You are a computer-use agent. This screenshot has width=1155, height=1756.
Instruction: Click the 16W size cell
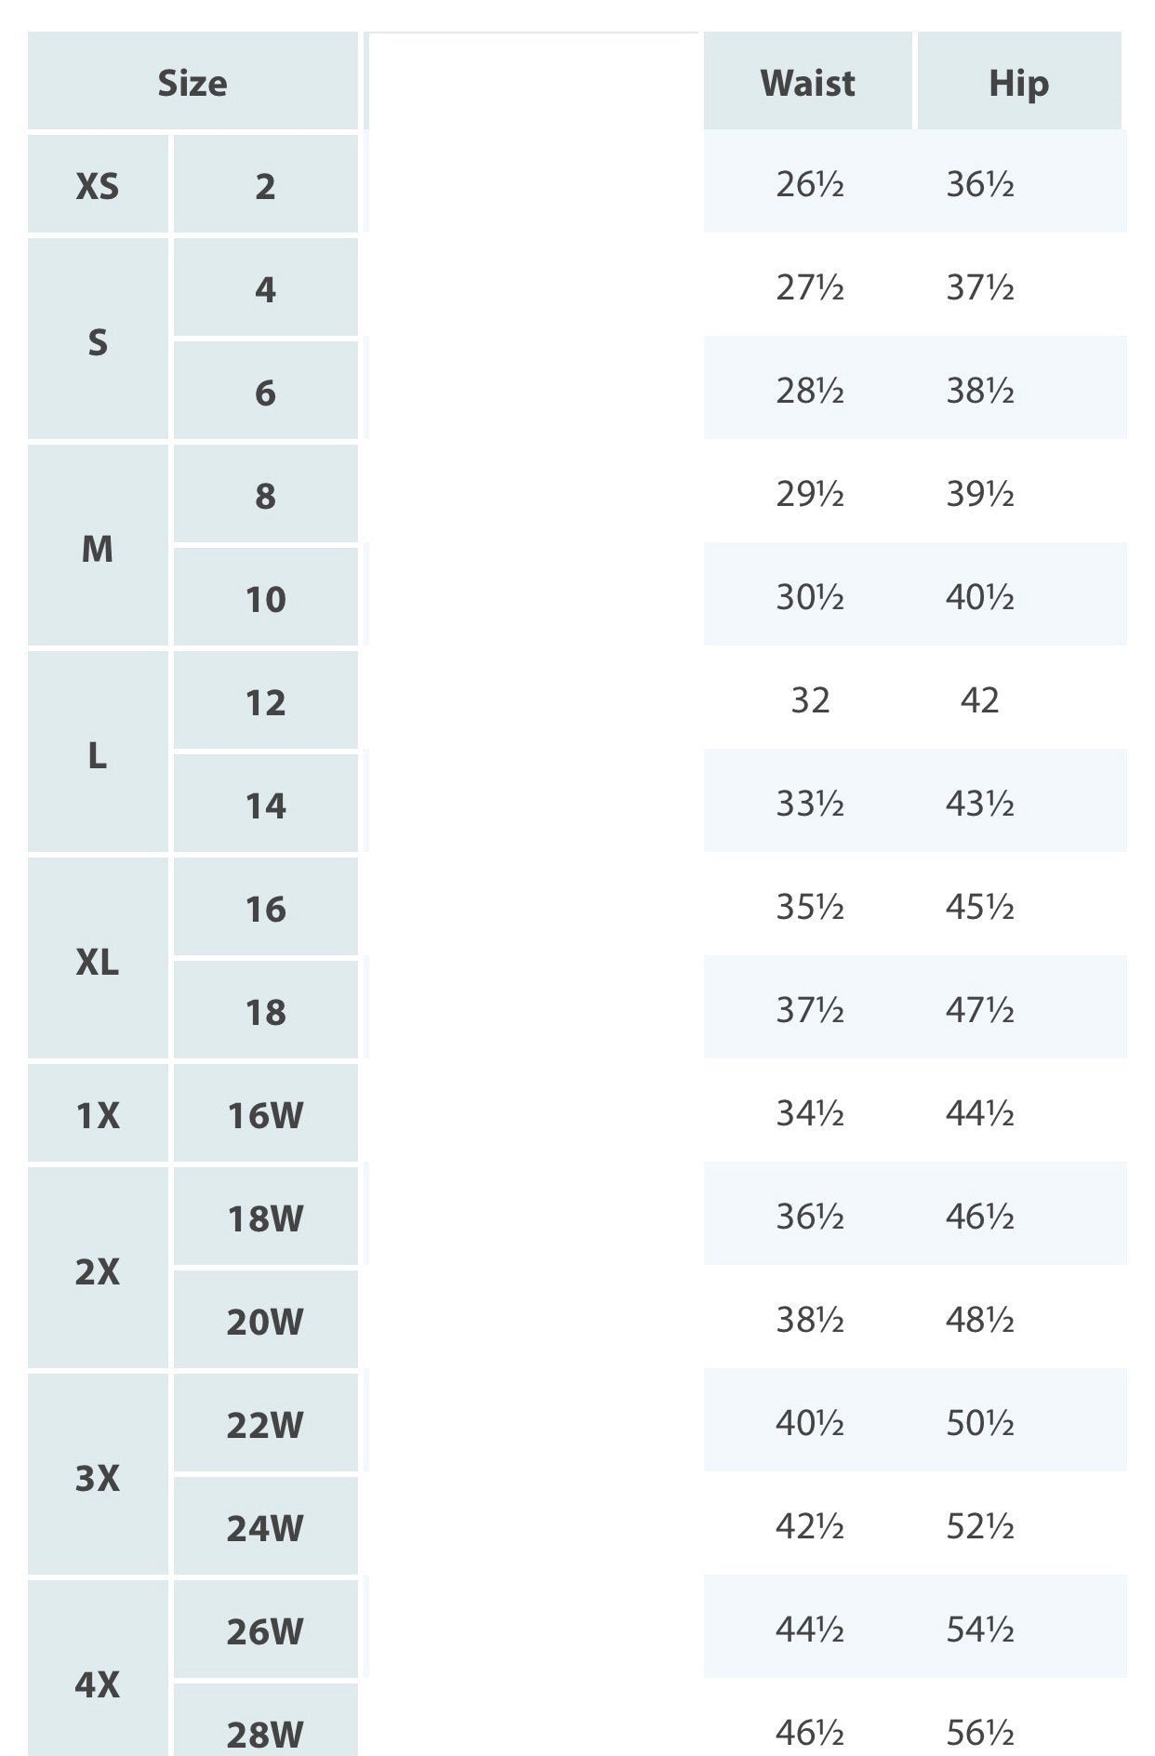[266, 1113]
